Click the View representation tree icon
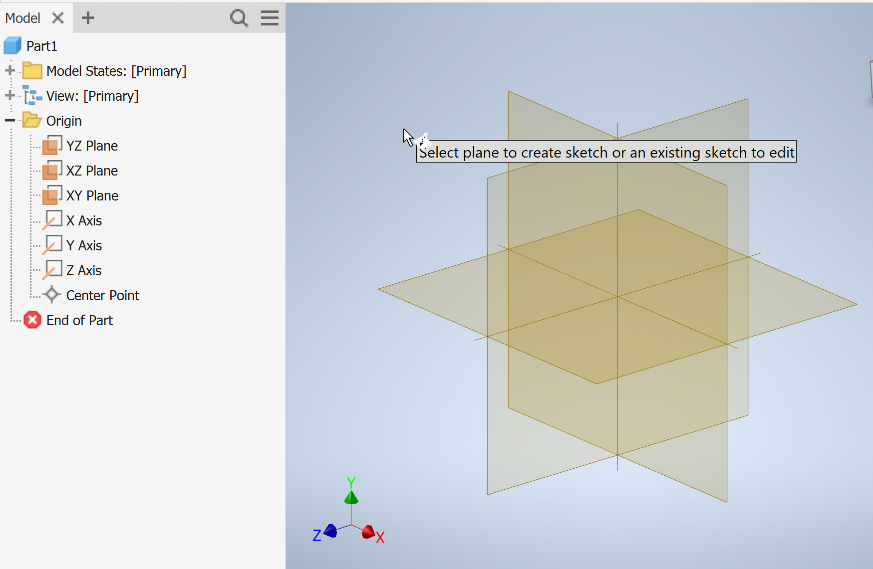The image size is (873, 569). click(32, 96)
